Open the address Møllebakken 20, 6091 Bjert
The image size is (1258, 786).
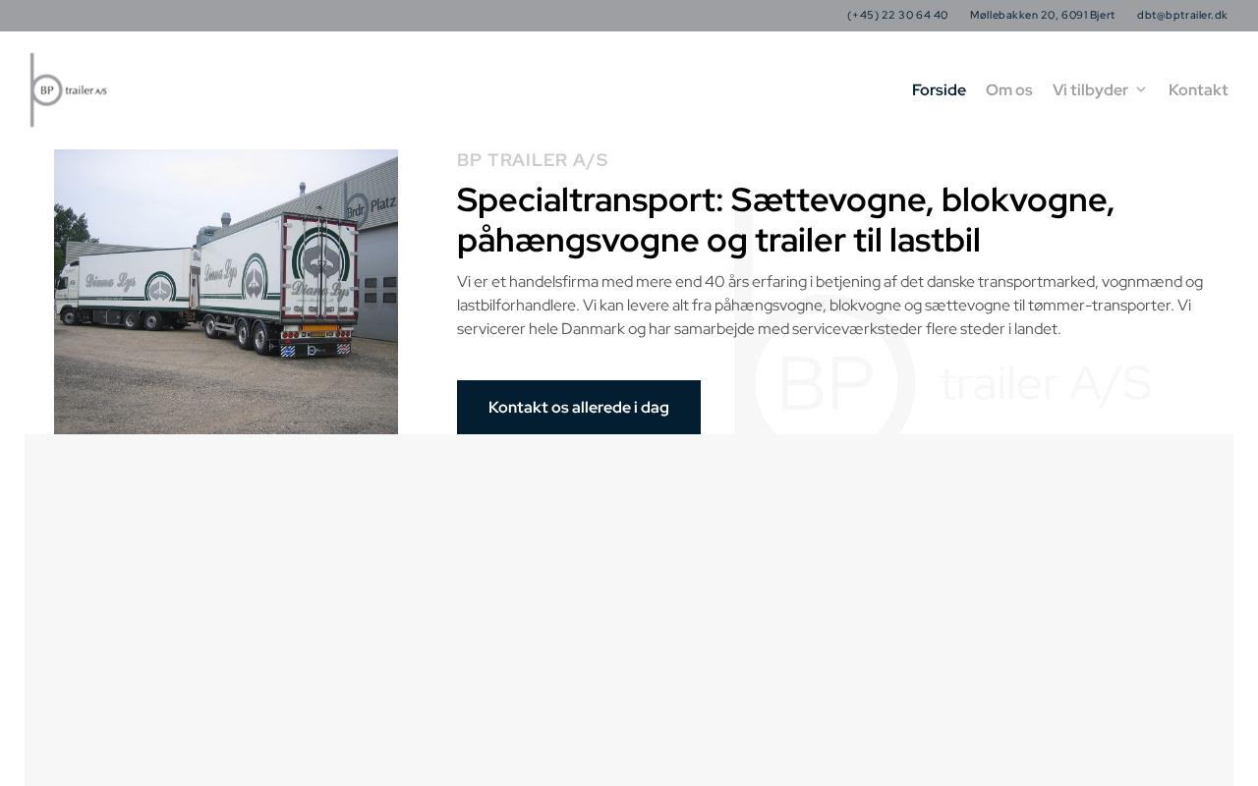point(1043,15)
